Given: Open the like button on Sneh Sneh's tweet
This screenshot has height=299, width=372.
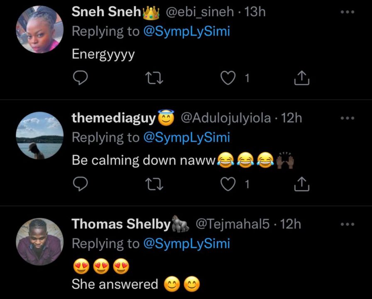Looking at the screenshot, I should pos(228,78).
